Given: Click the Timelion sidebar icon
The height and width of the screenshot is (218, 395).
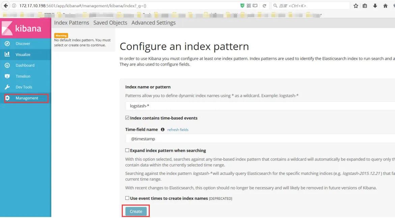Looking at the screenshot, I should point(7,76).
